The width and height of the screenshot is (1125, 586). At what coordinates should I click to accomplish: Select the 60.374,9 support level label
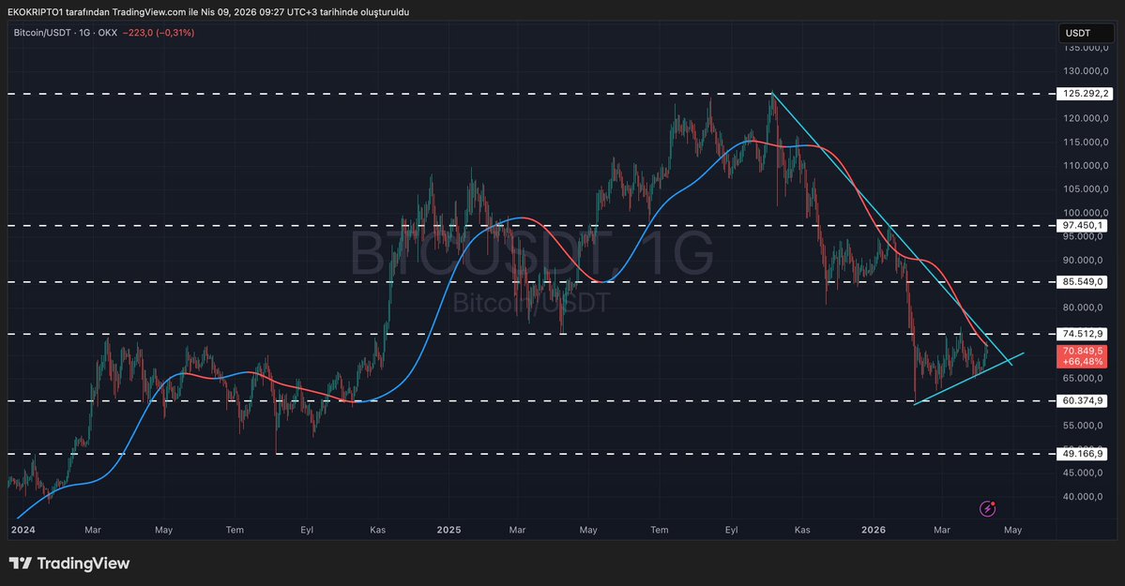[x=1084, y=401]
